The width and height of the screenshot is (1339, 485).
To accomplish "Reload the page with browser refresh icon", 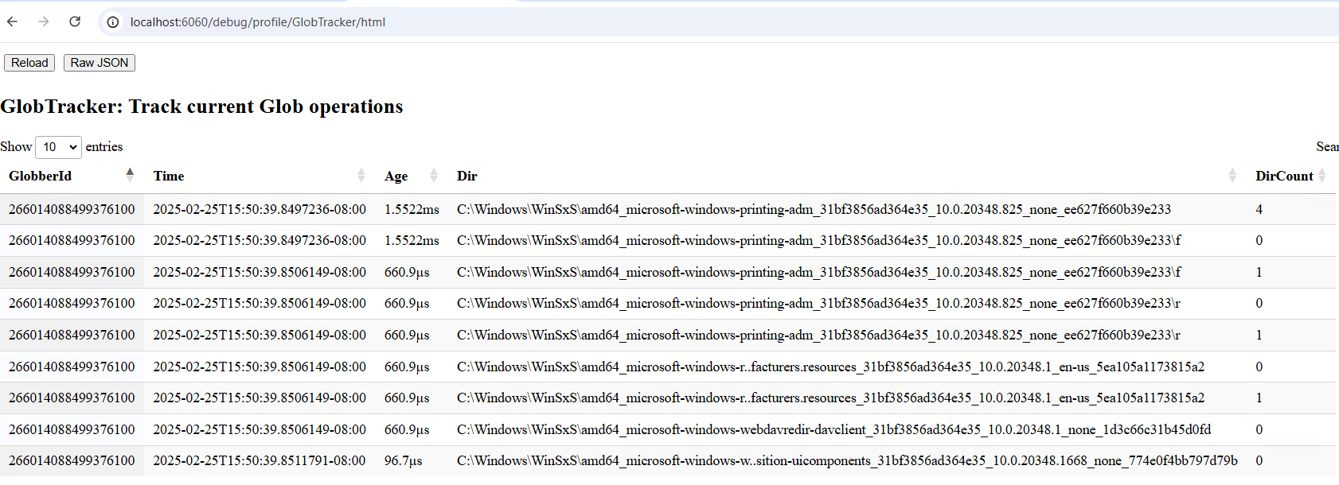I will click(75, 21).
